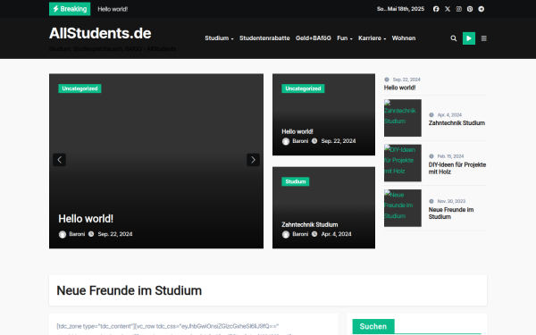This screenshot has width=536, height=335.
Task: Click author avatar in small Hello world card
Action: 286,141
